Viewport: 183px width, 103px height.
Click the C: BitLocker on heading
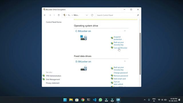pyautogui.click(x=83, y=31)
